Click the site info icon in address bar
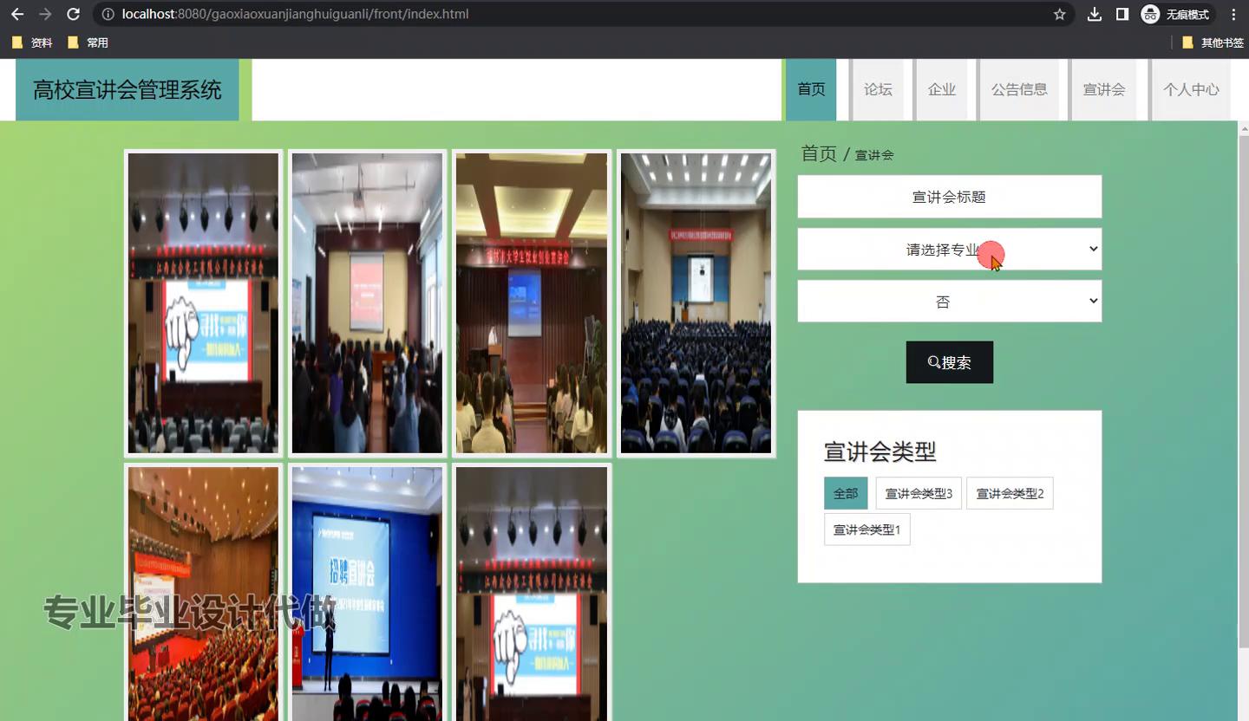Image resolution: width=1249 pixels, height=721 pixels. pos(108,15)
